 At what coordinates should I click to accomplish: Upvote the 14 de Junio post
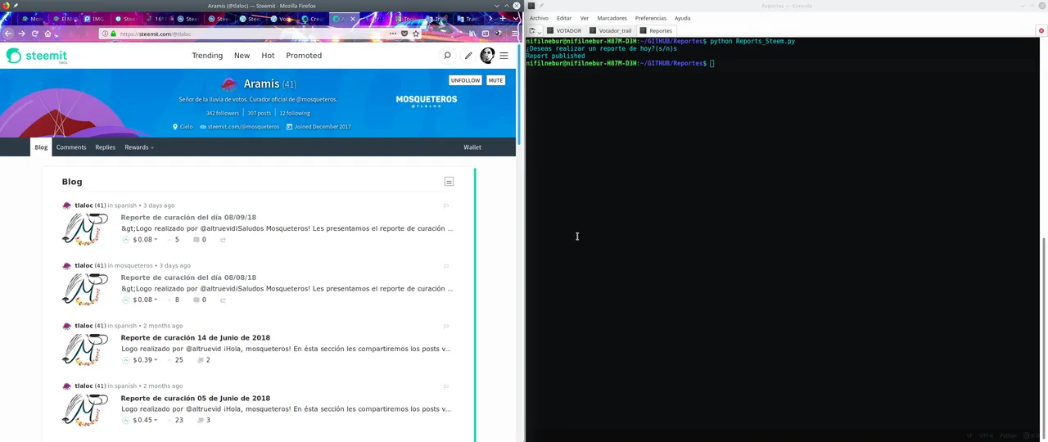pos(126,360)
